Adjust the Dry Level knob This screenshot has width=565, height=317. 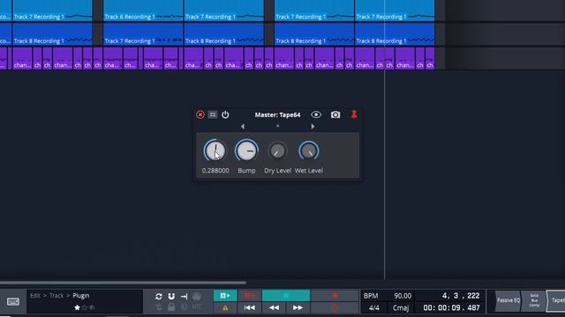[277, 151]
